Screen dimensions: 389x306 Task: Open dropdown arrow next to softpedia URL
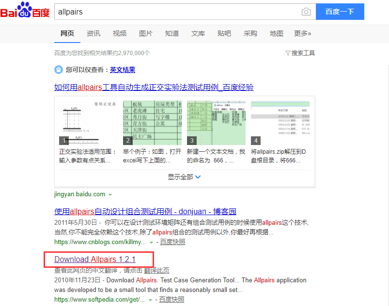(x=150, y=300)
